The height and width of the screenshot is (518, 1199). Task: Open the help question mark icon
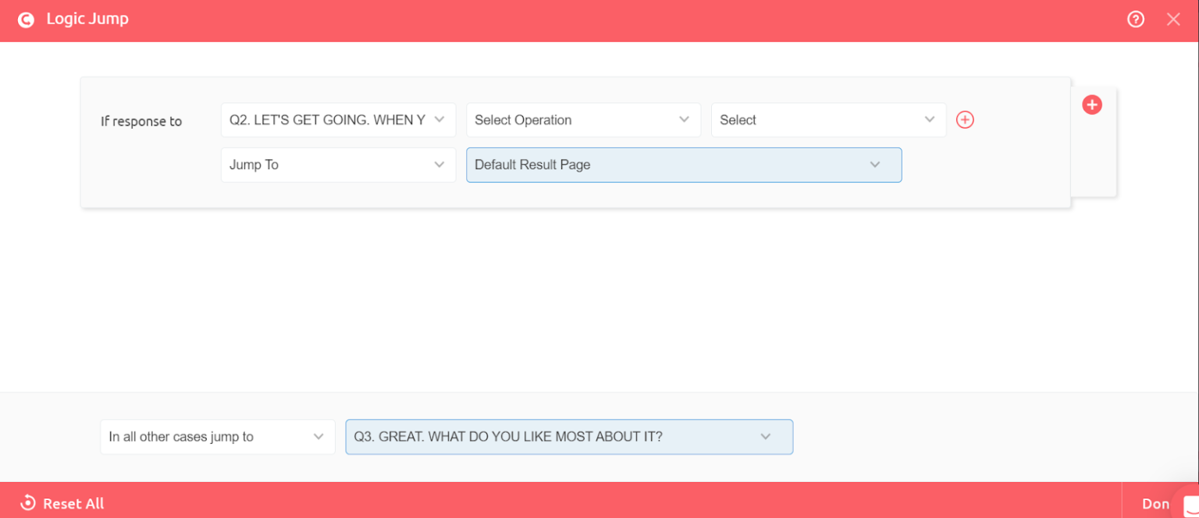(x=1136, y=20)
